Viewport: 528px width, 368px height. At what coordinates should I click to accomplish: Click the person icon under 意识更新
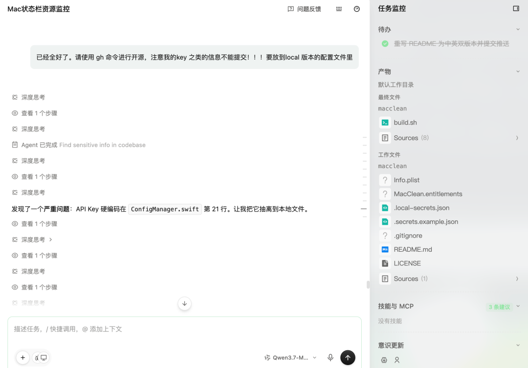pyautogui.click(x=397, y=360)
